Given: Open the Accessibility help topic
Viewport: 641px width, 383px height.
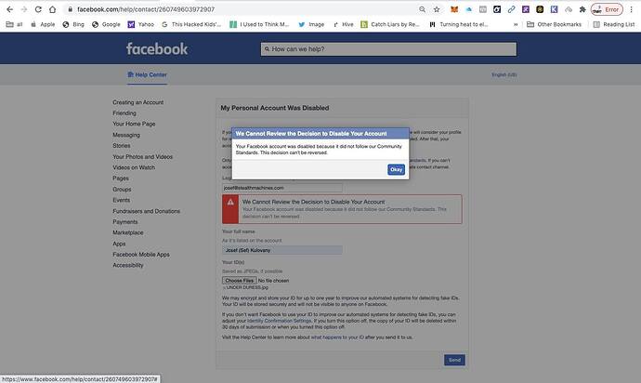Looking at the screenshot, I should coord(128,265).
